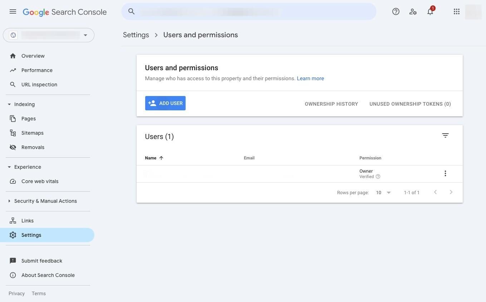Collapse the Indexing section
The width and height of the screenshot is (486, 302).
[x=9, y=104]
